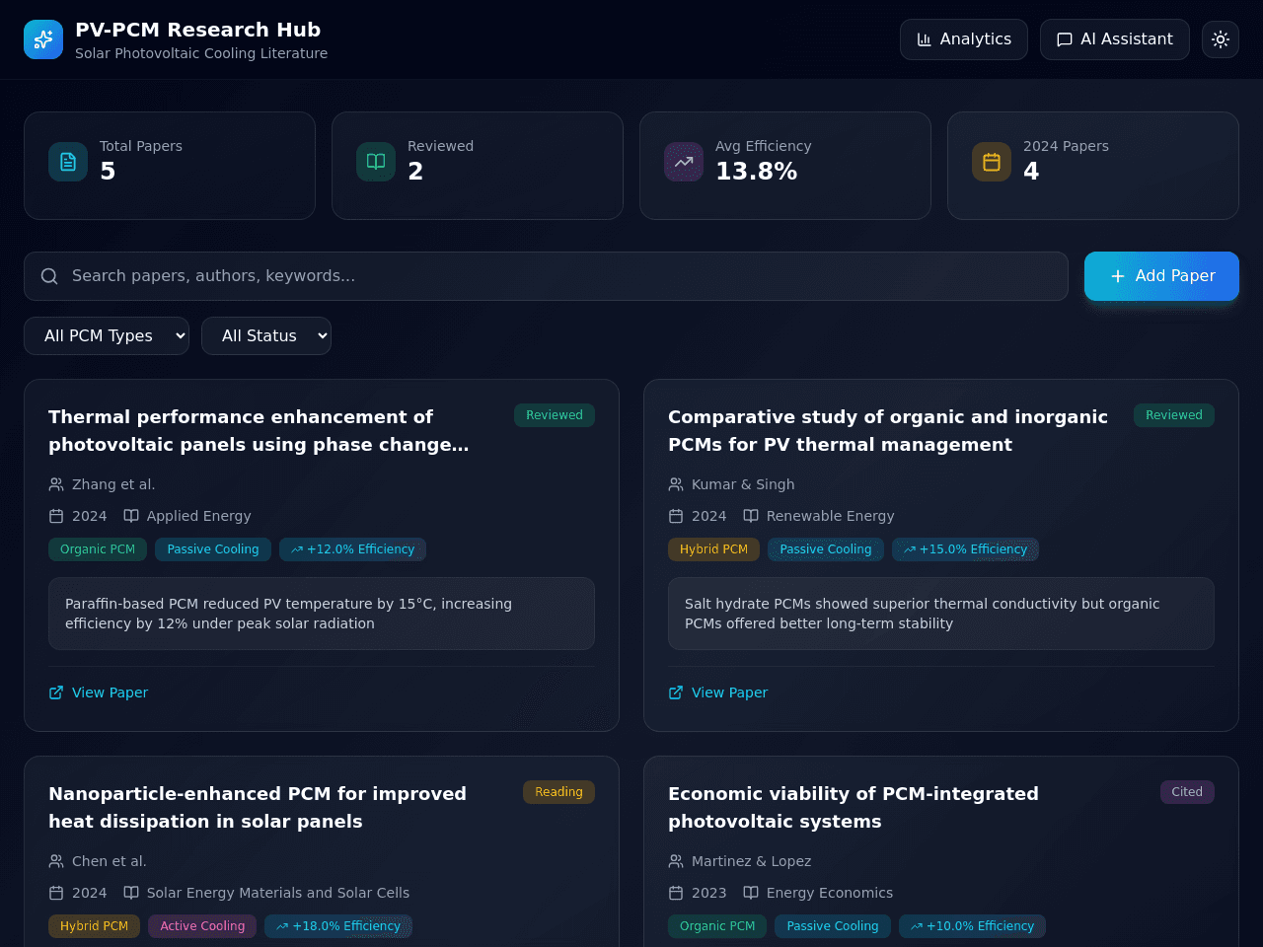Open View Paper link for Kumar & Singh
Screen dimensions: 1263x947
(718, 692)
